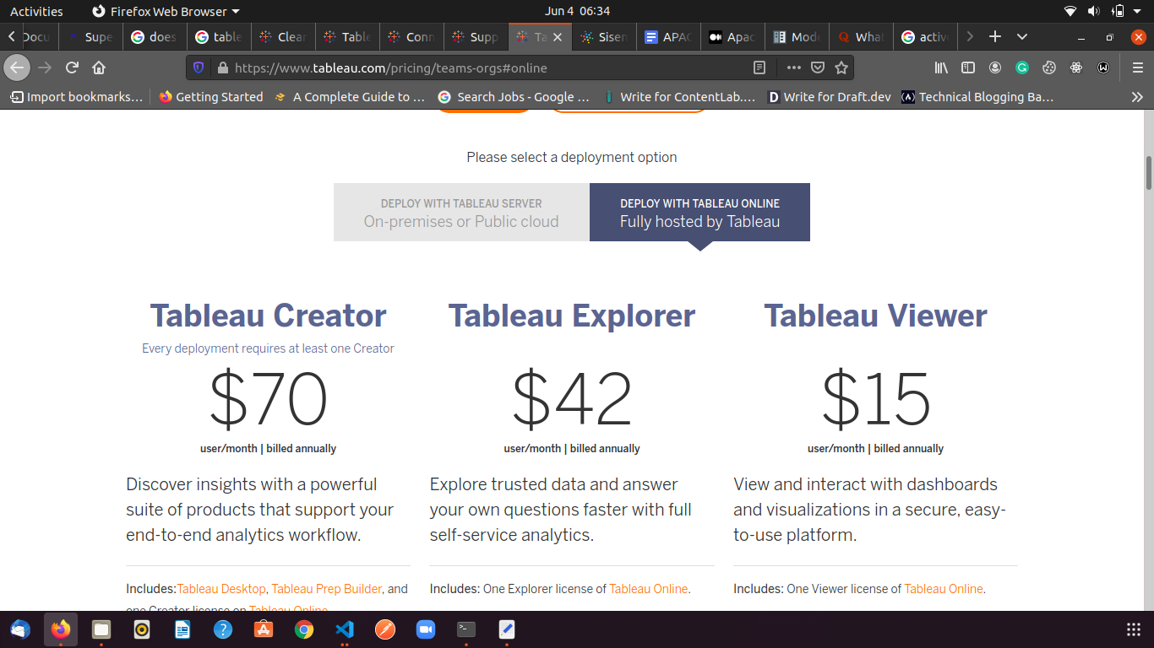
Task: Open Tableau Prep Builder link
Action: pos(327,589)
